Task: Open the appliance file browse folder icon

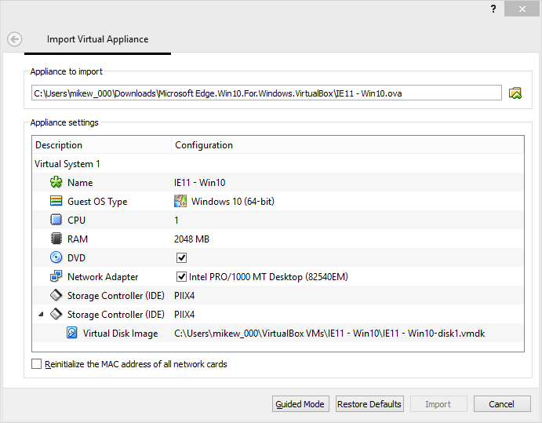Action: (x=515, y=93)
